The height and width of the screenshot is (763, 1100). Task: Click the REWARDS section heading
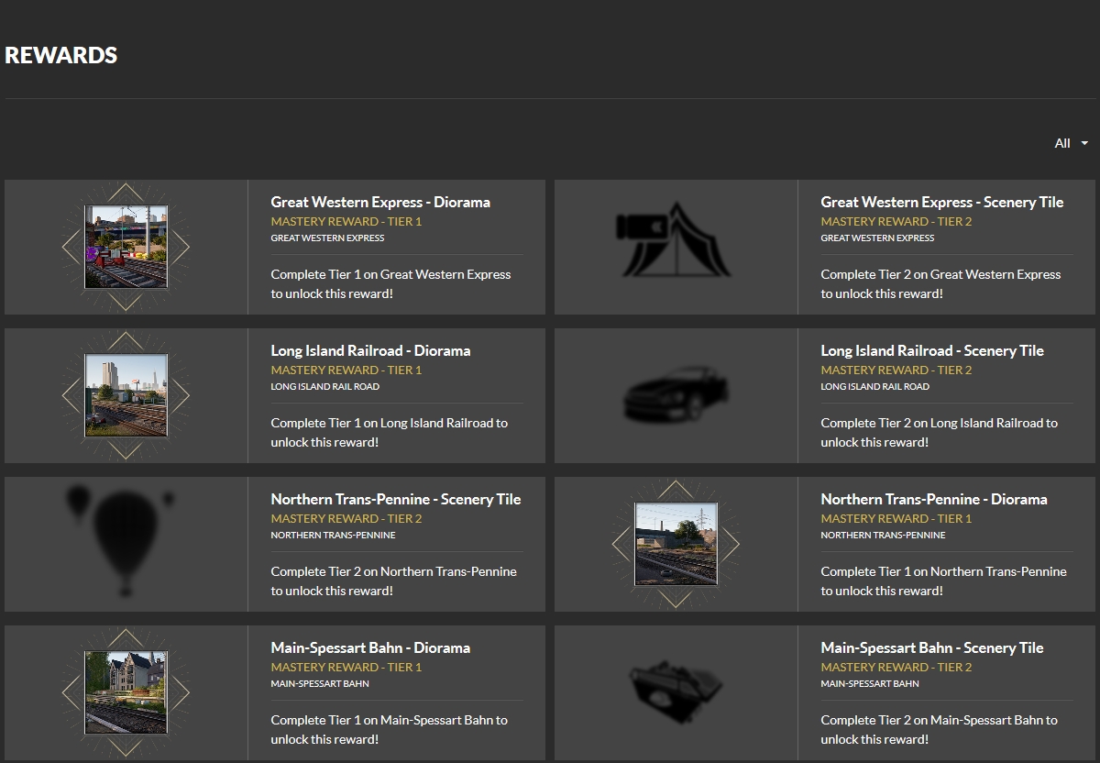click(60, 55)
